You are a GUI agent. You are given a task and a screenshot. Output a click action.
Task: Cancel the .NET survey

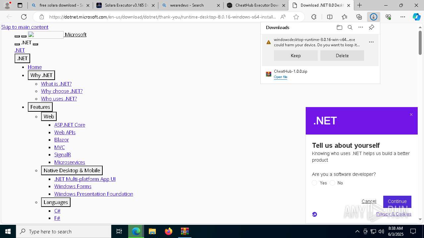click(x=369, y=201)
